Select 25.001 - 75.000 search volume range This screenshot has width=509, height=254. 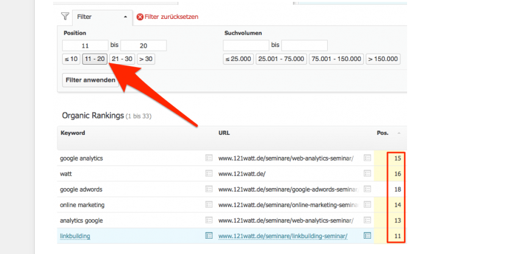pos(281,59)
